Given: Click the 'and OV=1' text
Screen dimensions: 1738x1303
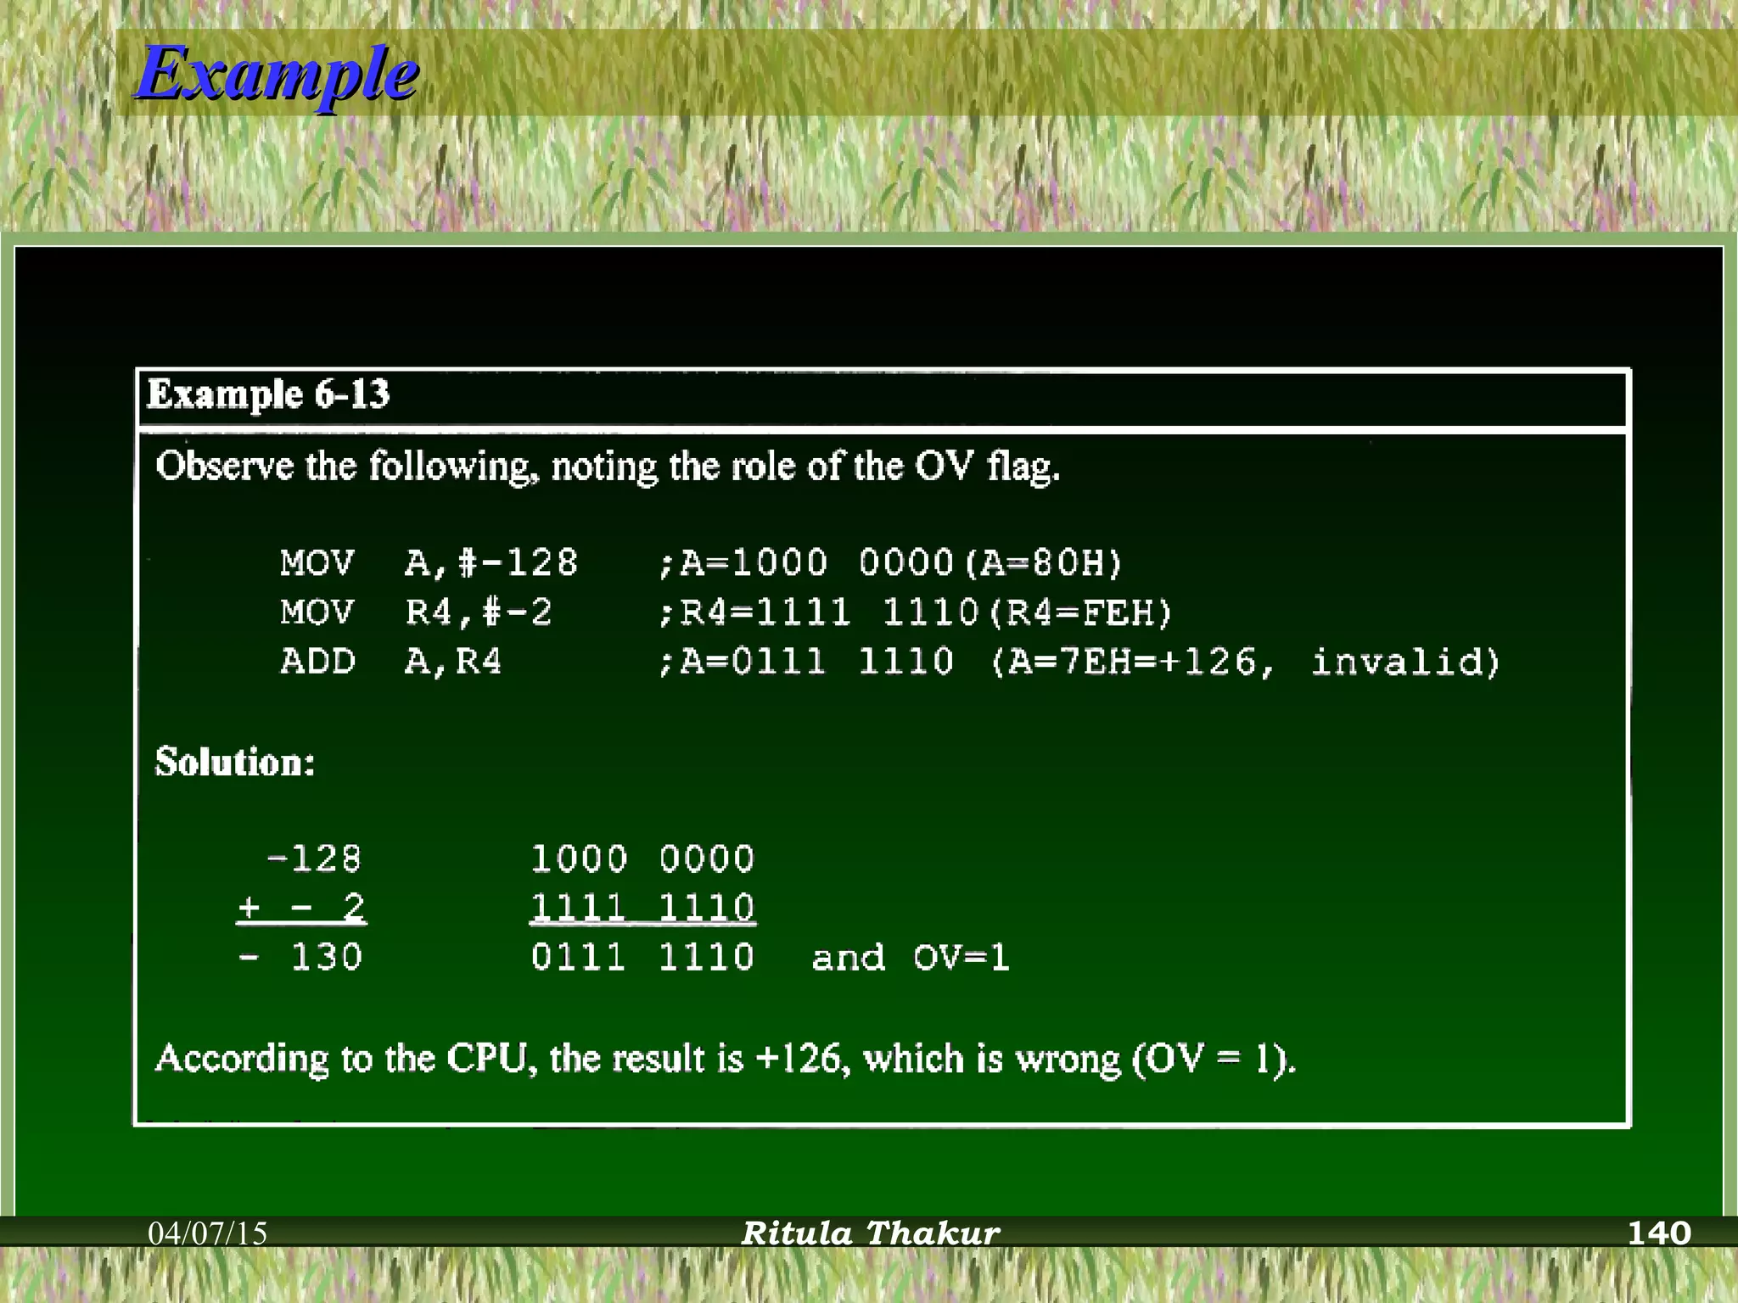Looking at the screenshot, I should click(911, 958).
